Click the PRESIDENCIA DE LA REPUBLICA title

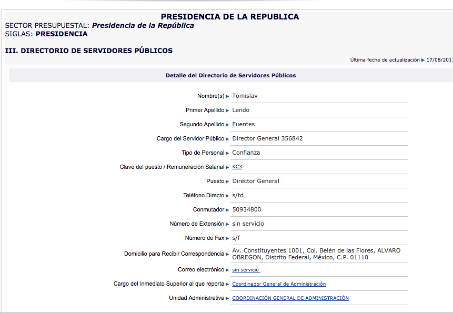[229, 17]
